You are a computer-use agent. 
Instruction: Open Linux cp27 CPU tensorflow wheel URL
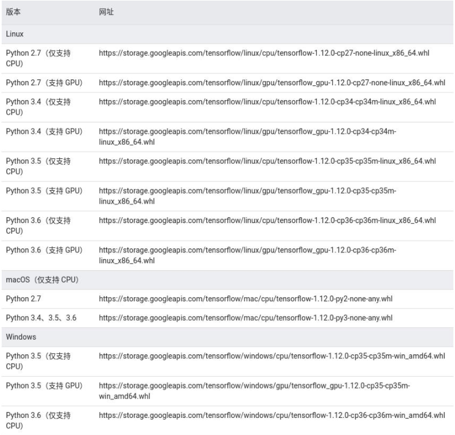(264, 53)
